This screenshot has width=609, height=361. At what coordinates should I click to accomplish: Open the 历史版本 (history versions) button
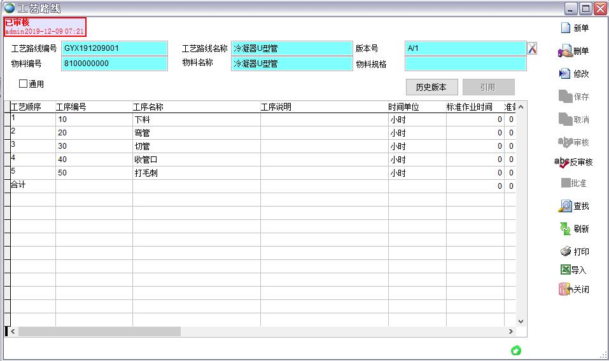tap(431, 87)
